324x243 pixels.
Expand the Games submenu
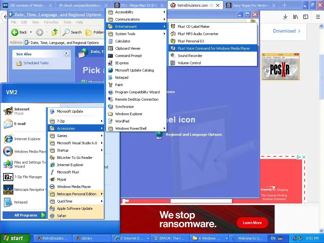[x=76, y=136]
